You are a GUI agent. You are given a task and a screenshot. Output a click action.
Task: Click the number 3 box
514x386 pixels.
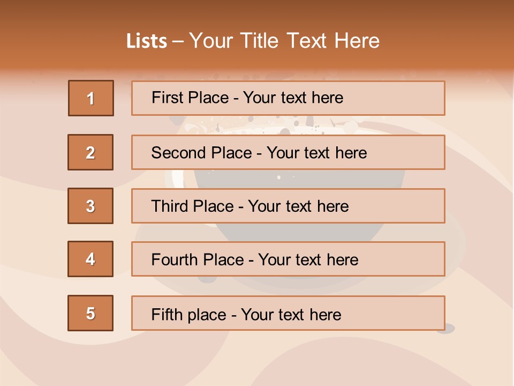coord(90,206)
